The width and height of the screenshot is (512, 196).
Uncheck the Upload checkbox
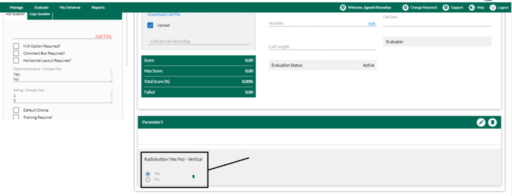point(150,25)
